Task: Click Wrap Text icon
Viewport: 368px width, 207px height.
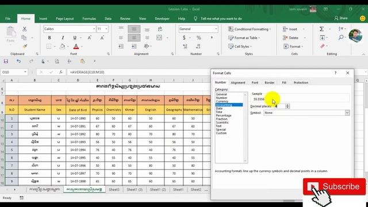Action: 160,29
